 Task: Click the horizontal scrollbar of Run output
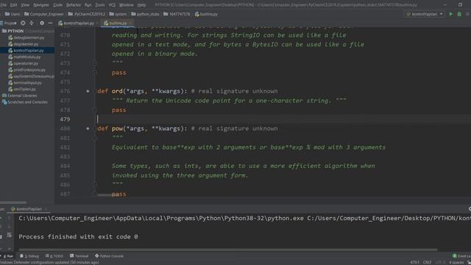click(227, 250)
